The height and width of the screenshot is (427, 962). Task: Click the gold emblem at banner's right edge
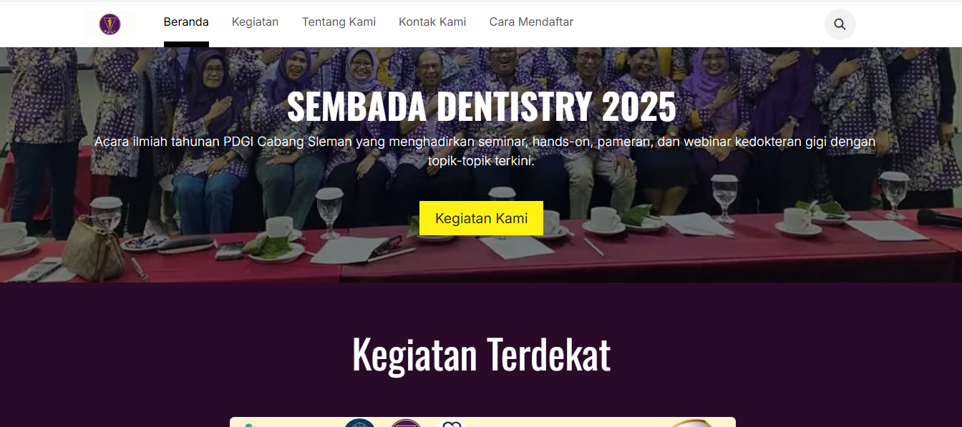click(x=691, y=423)
